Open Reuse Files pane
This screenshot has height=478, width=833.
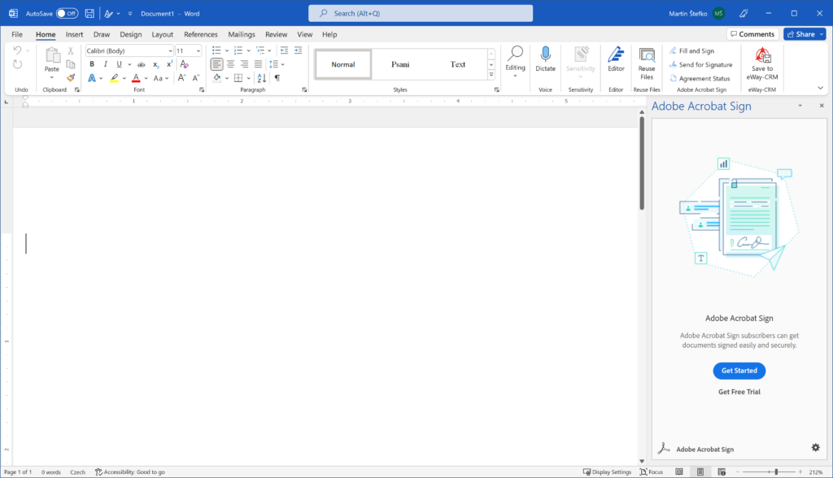647,63
